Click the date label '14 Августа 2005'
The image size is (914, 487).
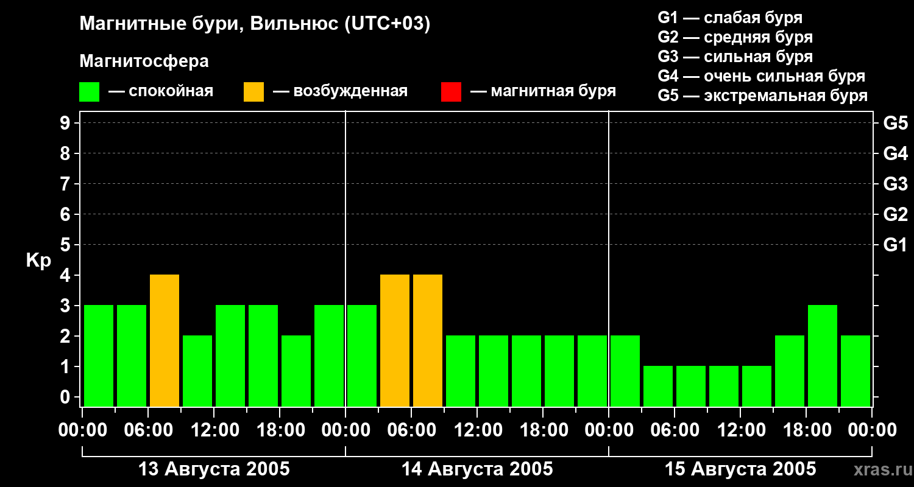[x=477, y=469]
